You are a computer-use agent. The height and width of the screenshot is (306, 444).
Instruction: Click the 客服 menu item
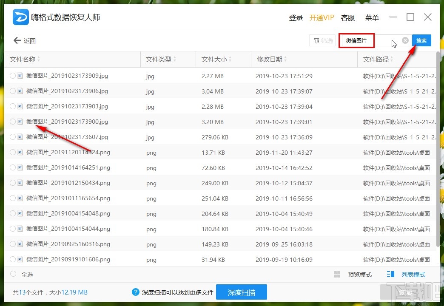[348, 17]
